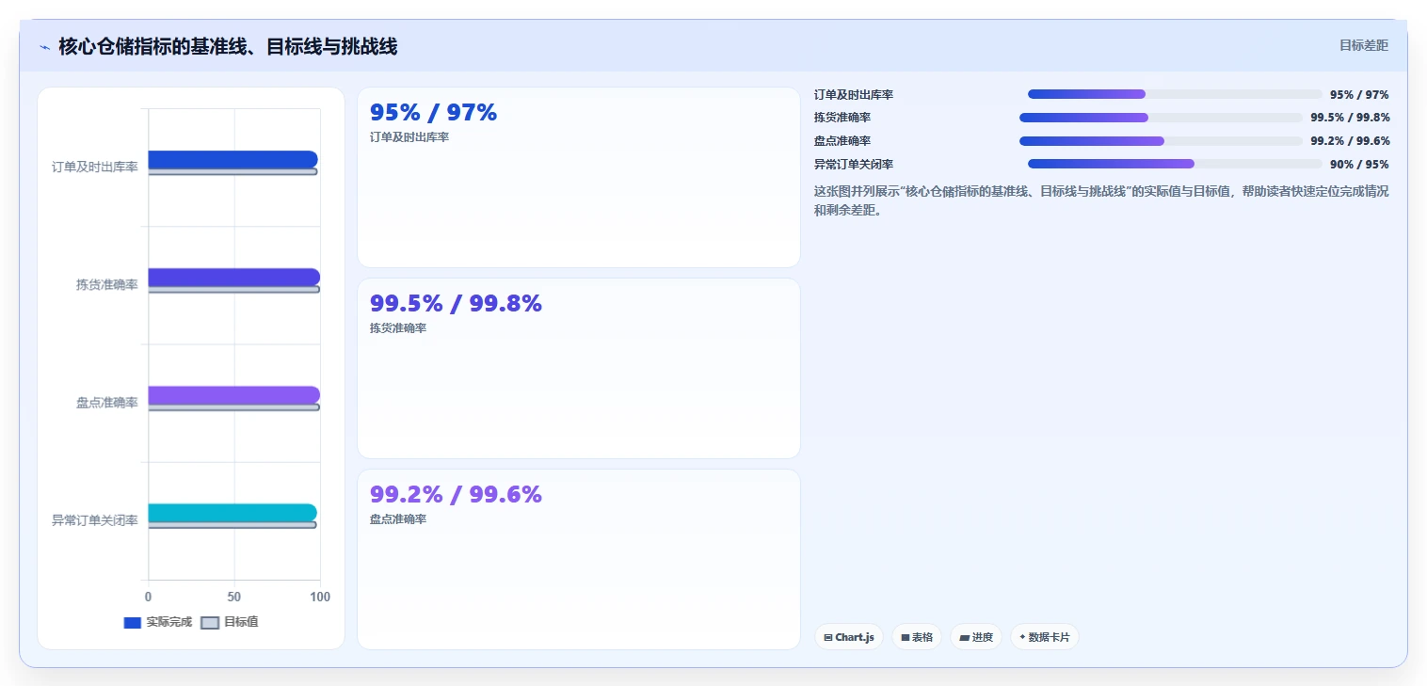Click the 异常订单关闭率 progress bar
Viewport: 1427px width, 686px height.
click(1175, 164)
